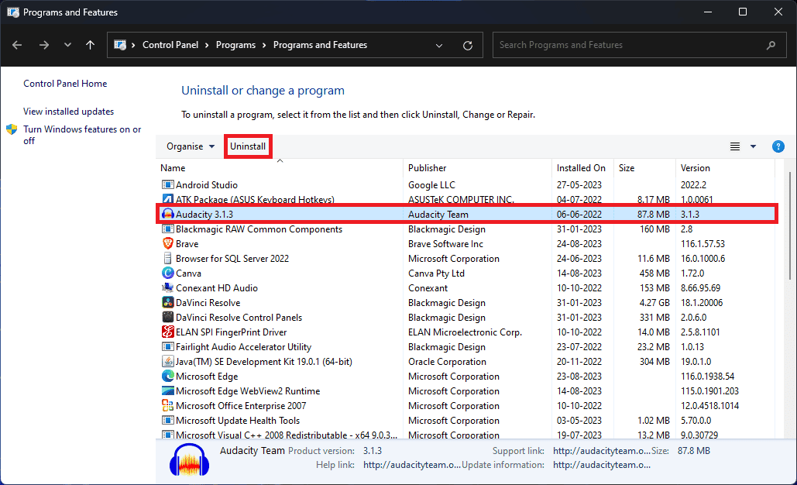Click the 4.27 GB size value
Screen dimensions: 797x485
(653, 303)
